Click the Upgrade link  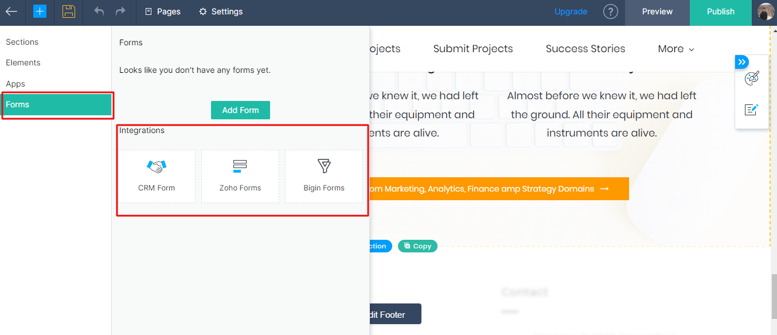(571, 11)
